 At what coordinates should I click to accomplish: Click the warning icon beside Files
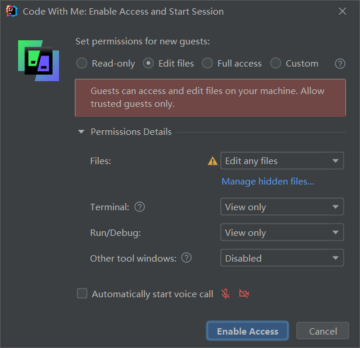pyautogui.click(x=213, y=161)
